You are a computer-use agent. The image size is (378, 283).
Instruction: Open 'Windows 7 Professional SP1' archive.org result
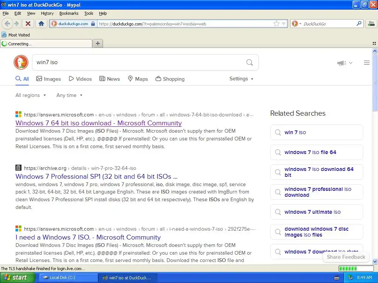tap(96, 177)
